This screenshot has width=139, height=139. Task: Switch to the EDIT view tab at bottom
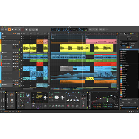coord(13,112)
